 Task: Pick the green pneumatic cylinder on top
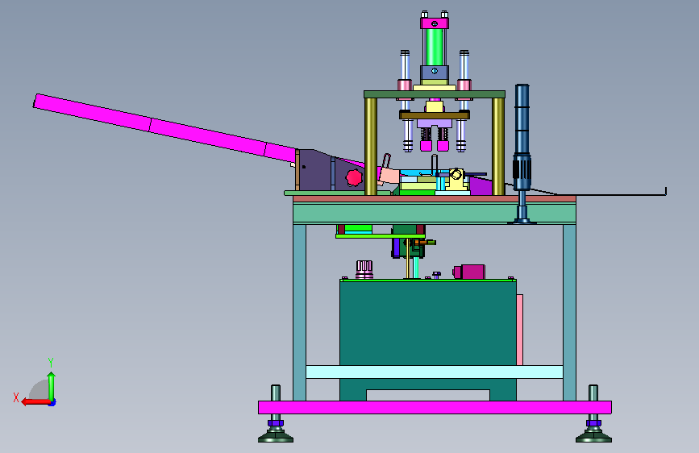pyautogui.click(x=435, y=48)
